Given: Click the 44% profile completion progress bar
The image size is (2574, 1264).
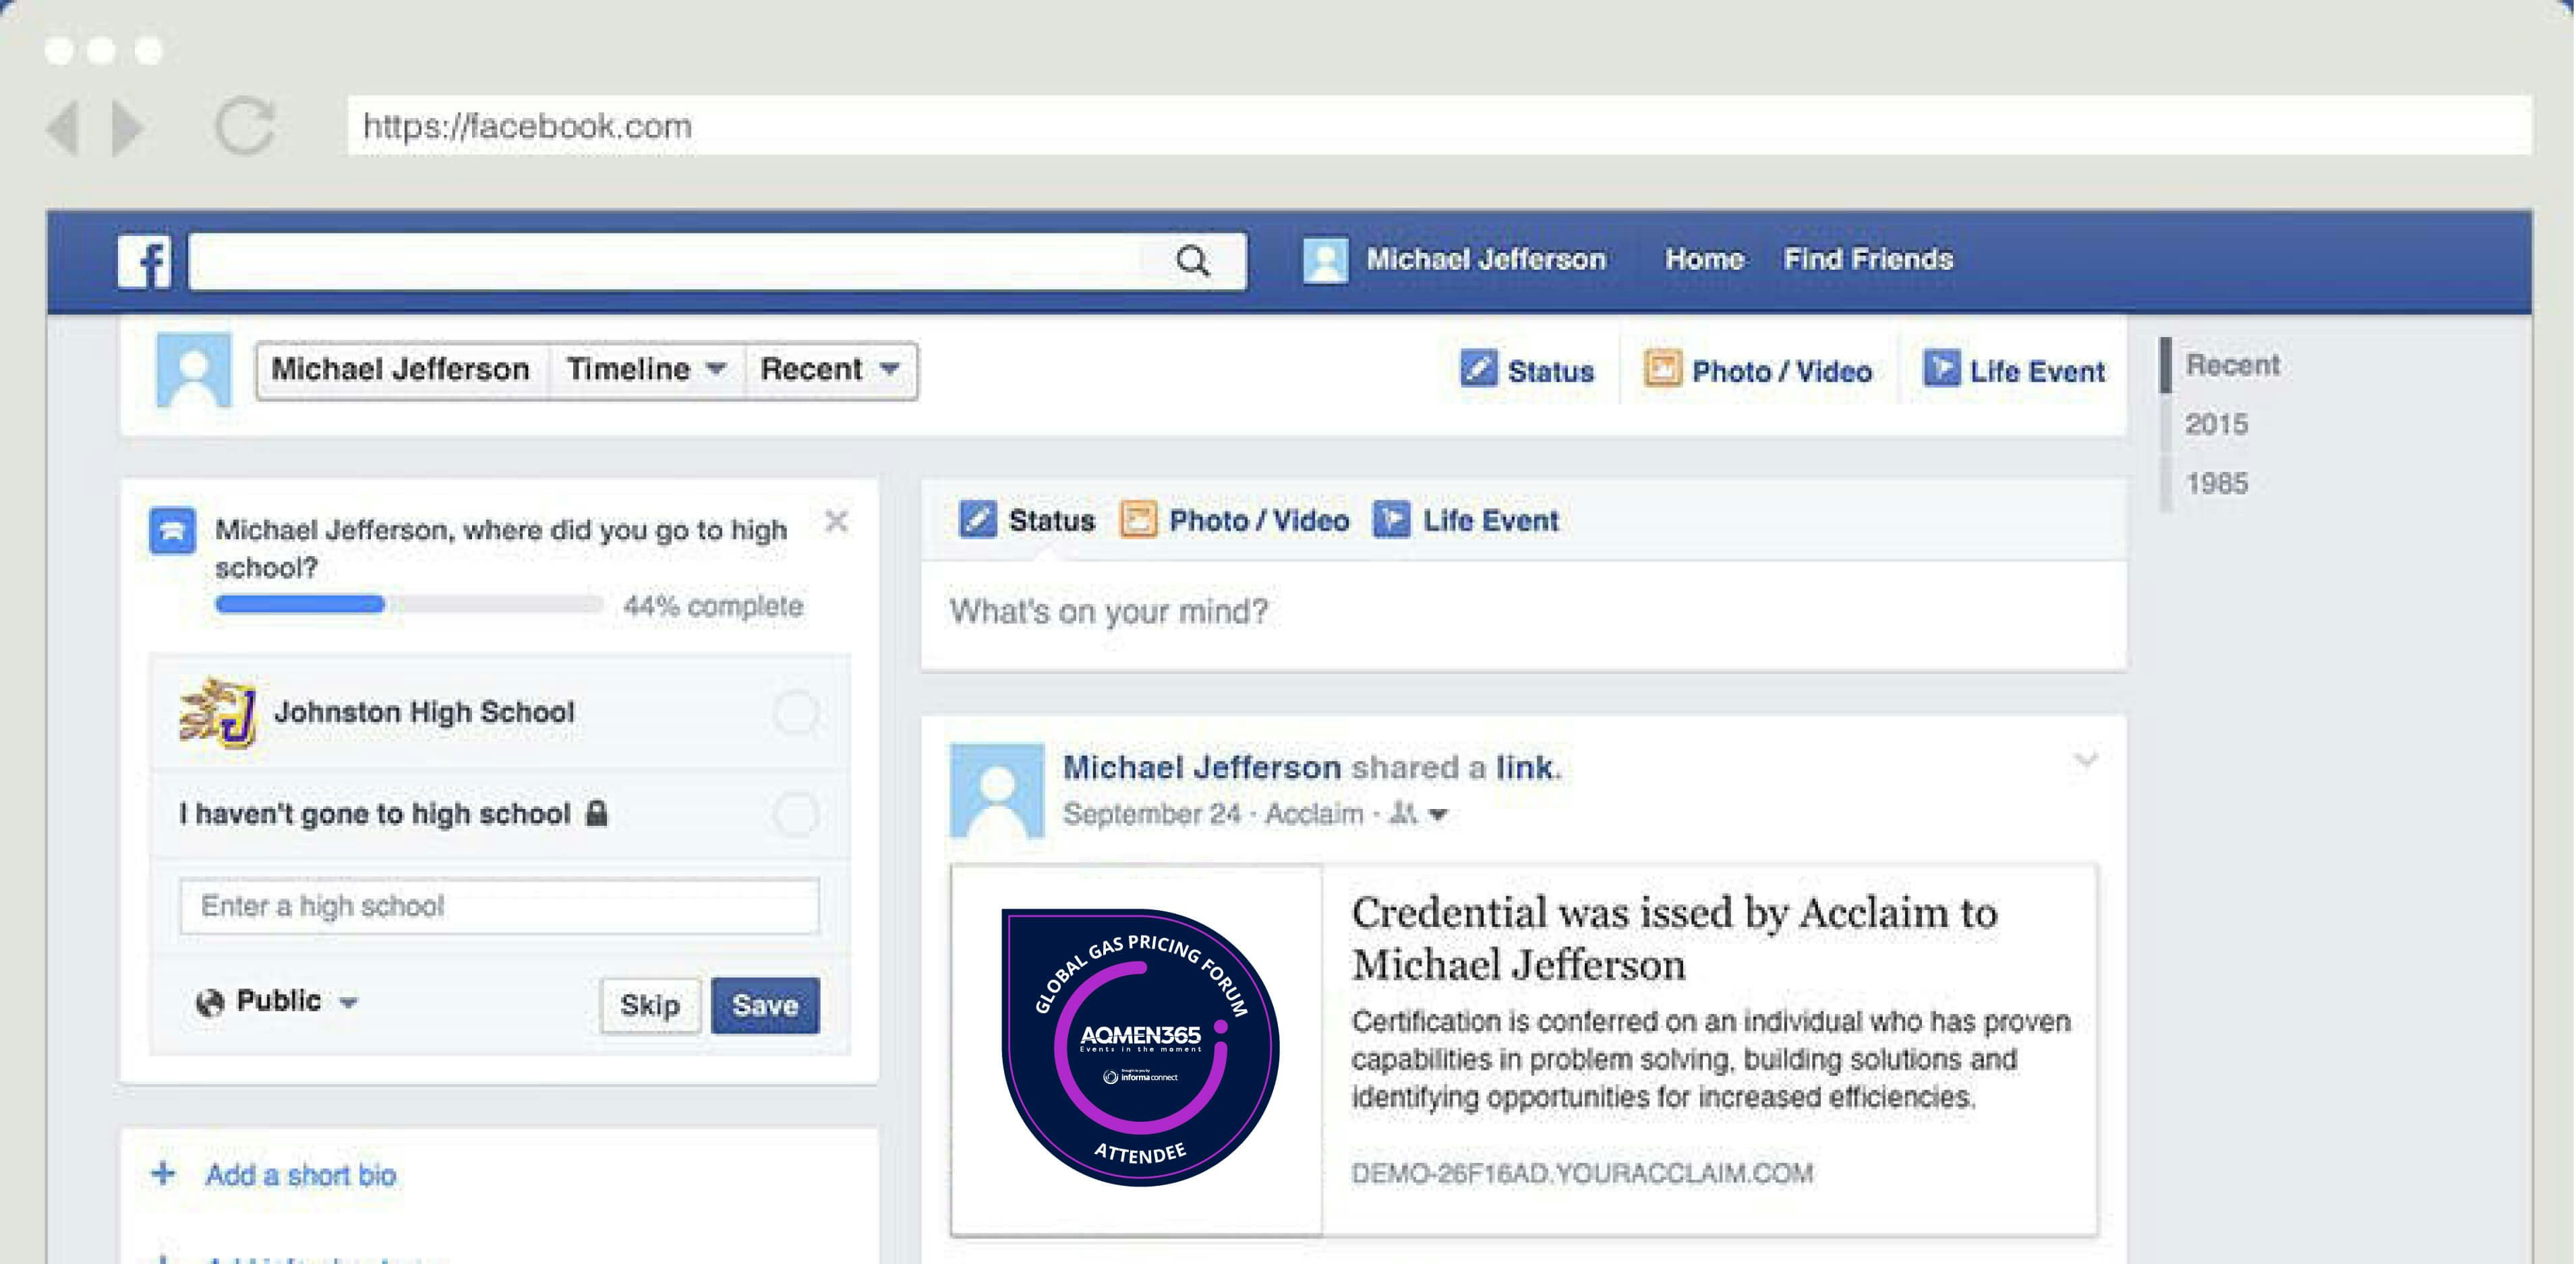Looking at the screenshot, I should [410, 603].
